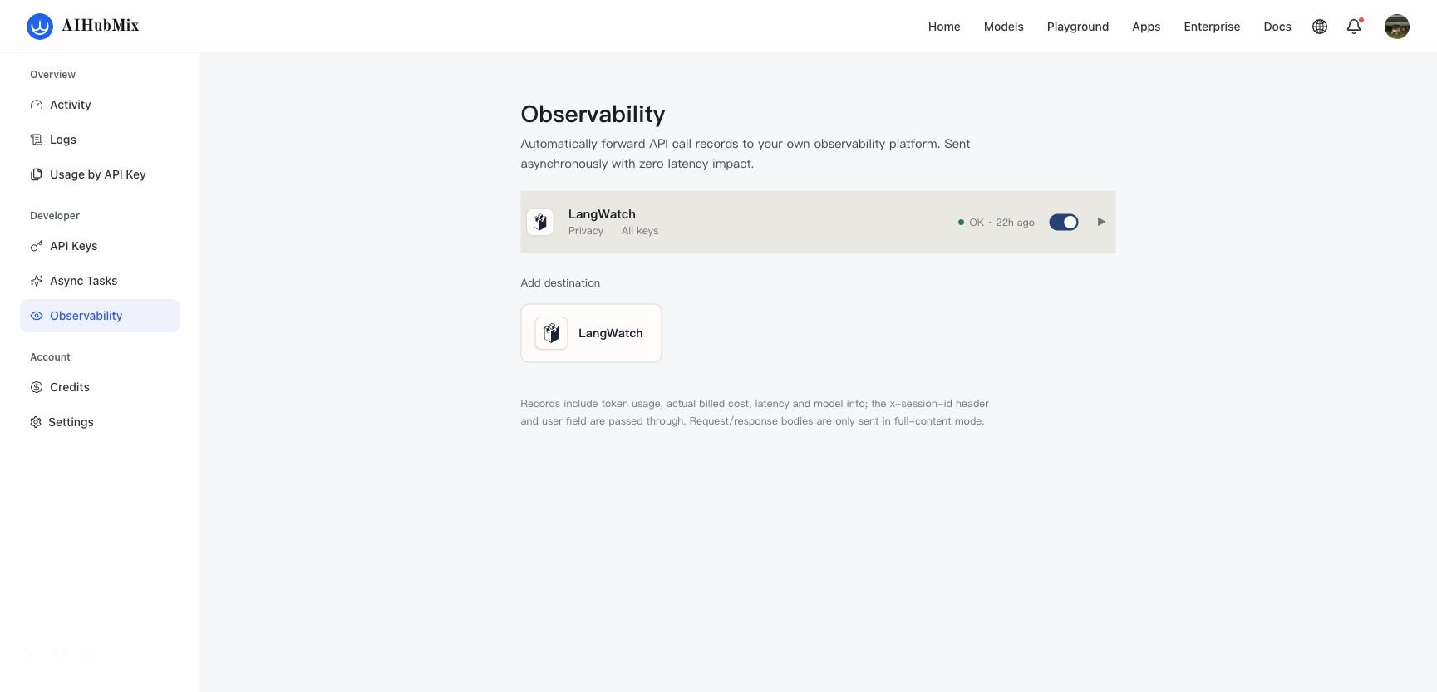Open Enterprise in top navigation
Image resolution: width=1437 pixels, height=692 pixels.
click(x=1212, y=27)
